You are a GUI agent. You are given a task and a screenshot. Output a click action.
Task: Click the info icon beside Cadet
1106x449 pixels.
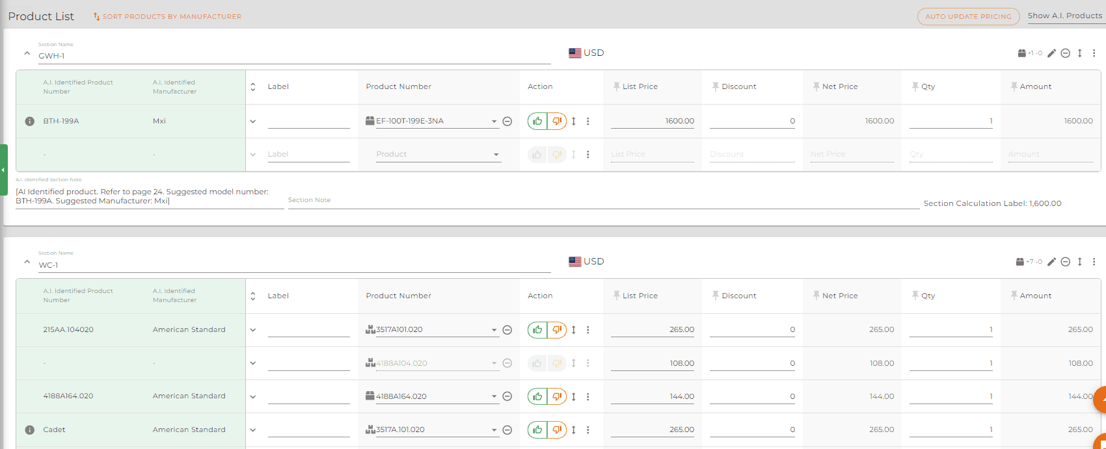tap(29, 430)
